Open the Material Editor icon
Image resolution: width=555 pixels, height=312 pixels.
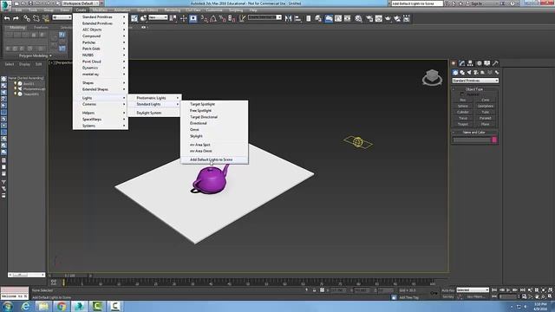(x=358, y=18)
